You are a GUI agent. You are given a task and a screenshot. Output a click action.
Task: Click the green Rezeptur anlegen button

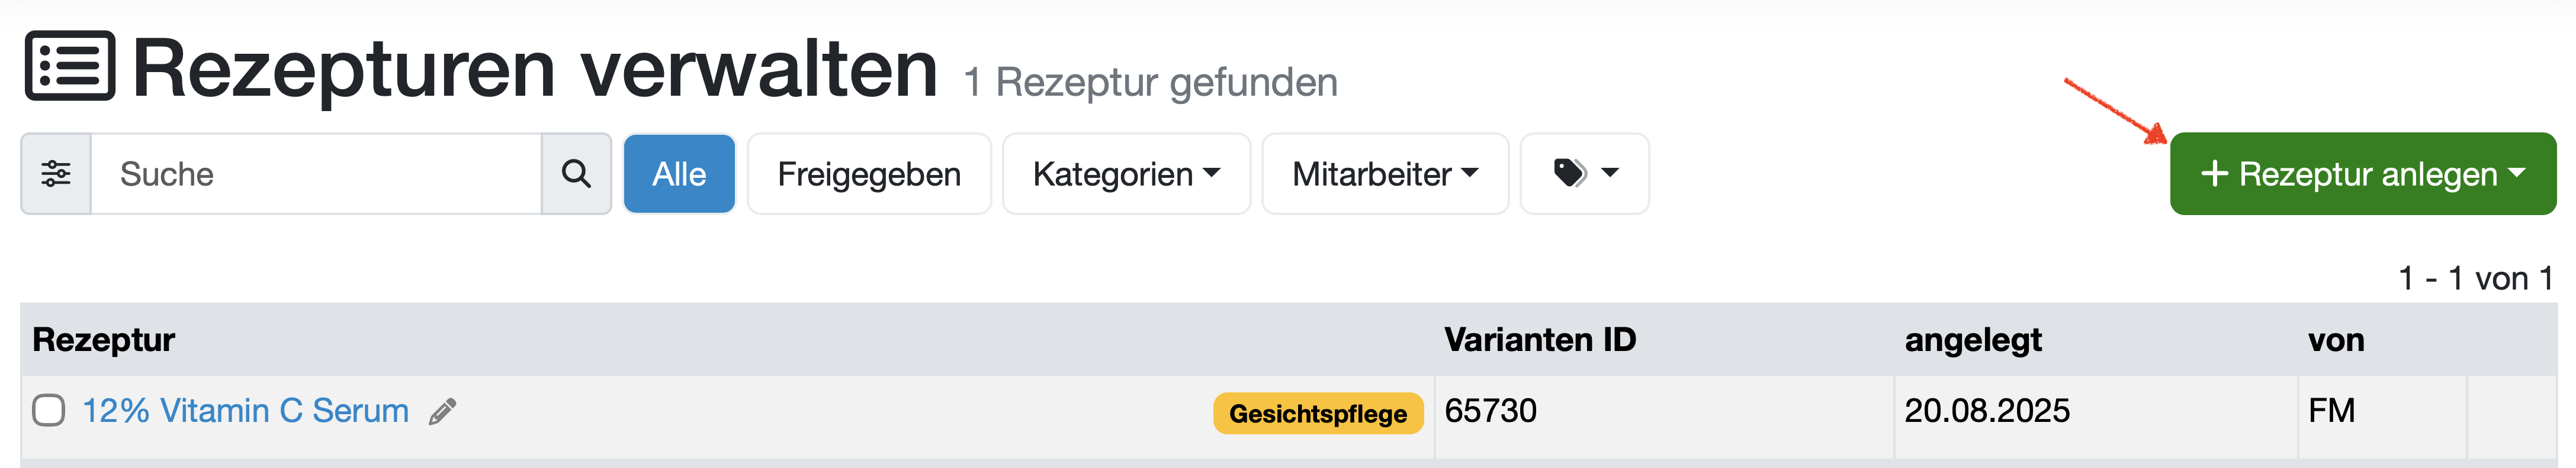[2362, 174]
